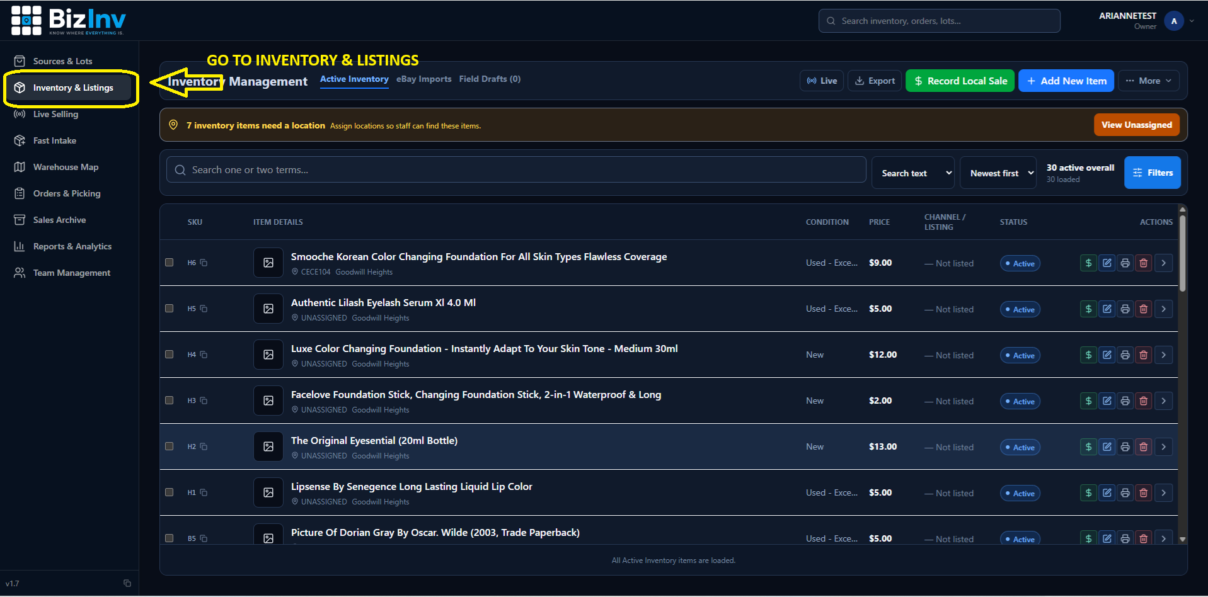Viewport: 1208px width, 597px height.
Task: Click the View Unassigned button
Action: click(1137, 125)
